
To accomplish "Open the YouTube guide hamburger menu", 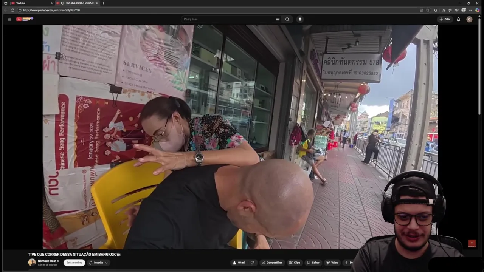I will 9,19.
